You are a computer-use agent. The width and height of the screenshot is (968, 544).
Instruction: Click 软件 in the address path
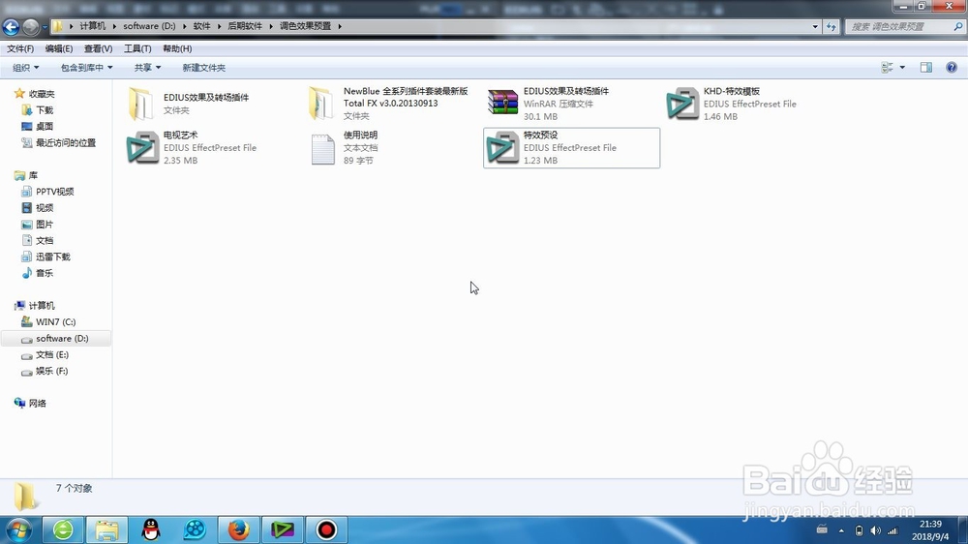[202, 26]
